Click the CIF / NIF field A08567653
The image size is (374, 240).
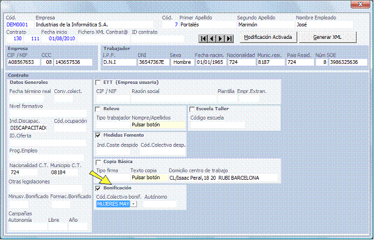click(23, 63)
